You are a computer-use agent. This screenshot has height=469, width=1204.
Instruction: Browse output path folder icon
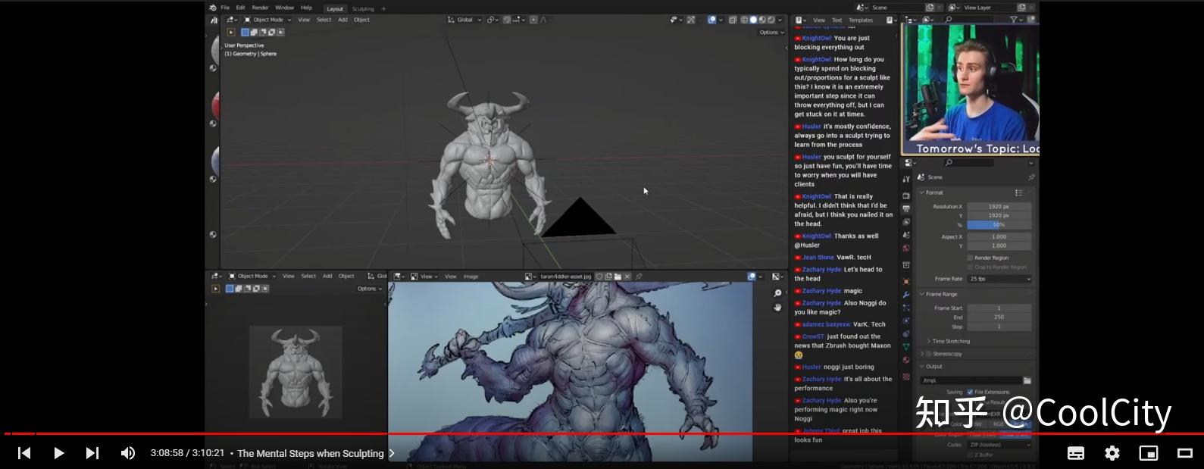point(1027,380)
